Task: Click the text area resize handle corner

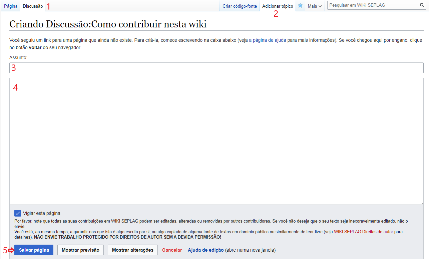Action: (422, 203)
